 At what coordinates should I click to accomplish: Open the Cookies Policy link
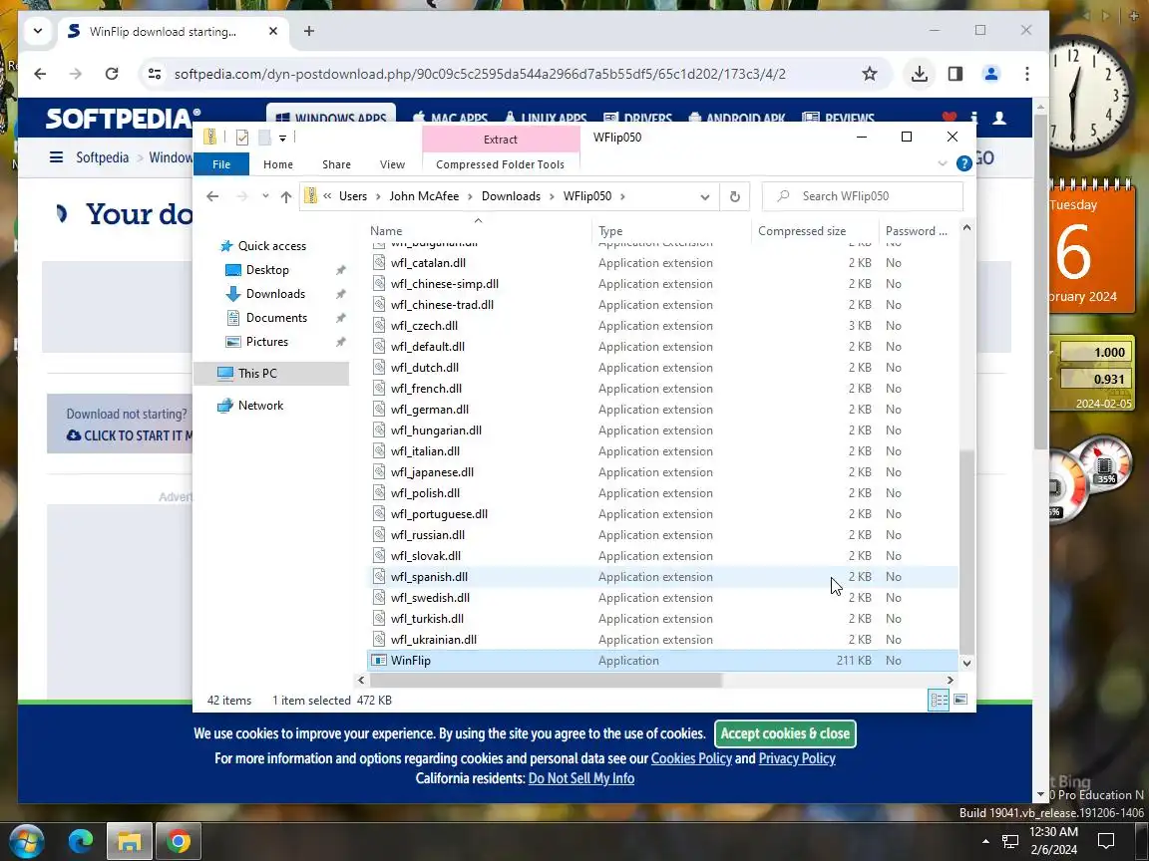tap(691, 758)
